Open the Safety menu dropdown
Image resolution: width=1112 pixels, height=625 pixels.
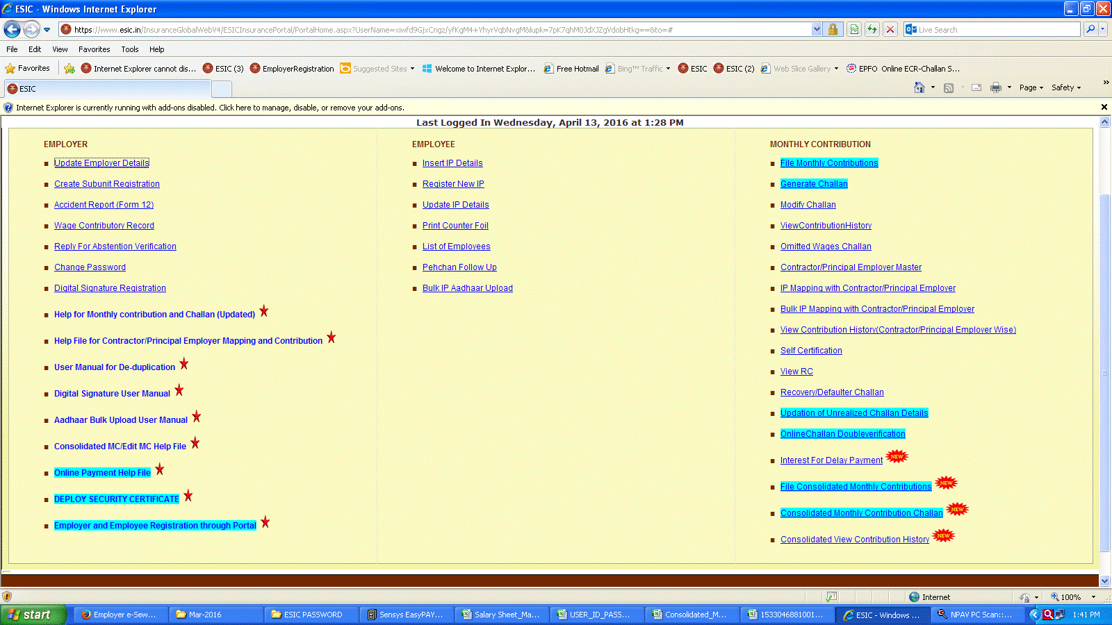(1067, 87)
